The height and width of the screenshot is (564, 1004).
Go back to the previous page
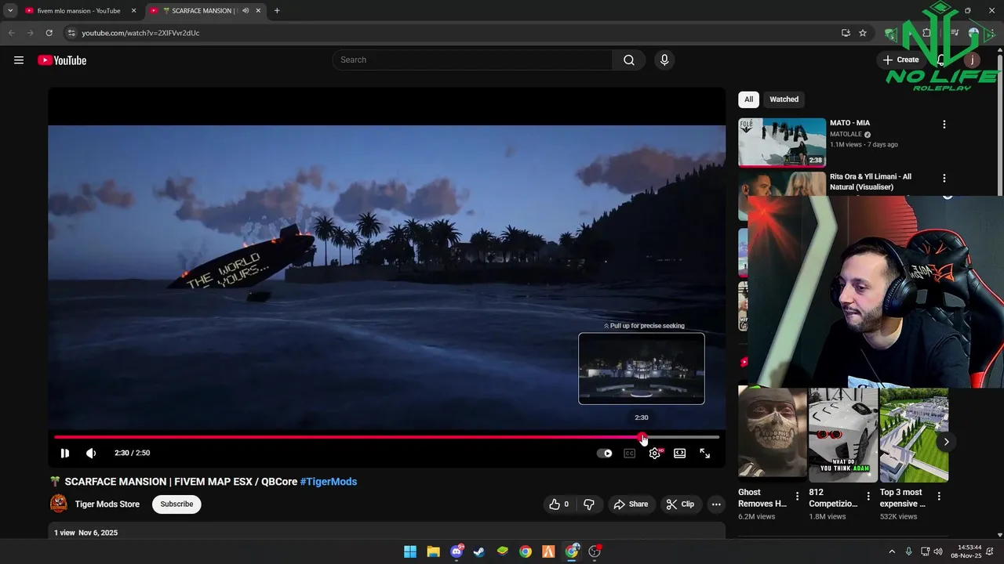point(11,33)
